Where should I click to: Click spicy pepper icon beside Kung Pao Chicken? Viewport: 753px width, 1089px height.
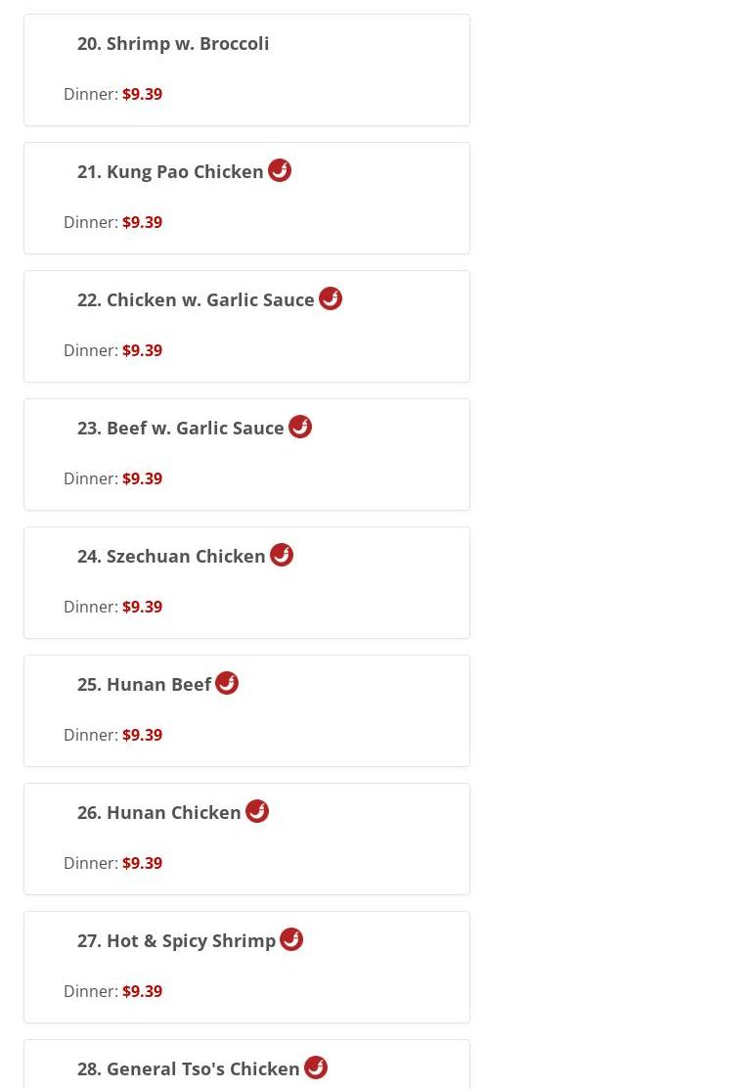pyautogui.click(x=280, y=170)
